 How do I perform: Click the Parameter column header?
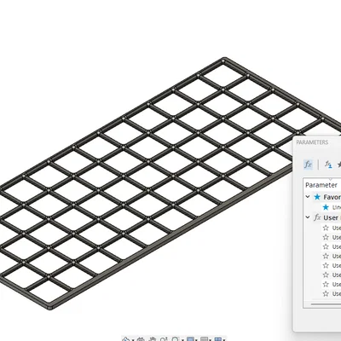(x=321, y=185)
